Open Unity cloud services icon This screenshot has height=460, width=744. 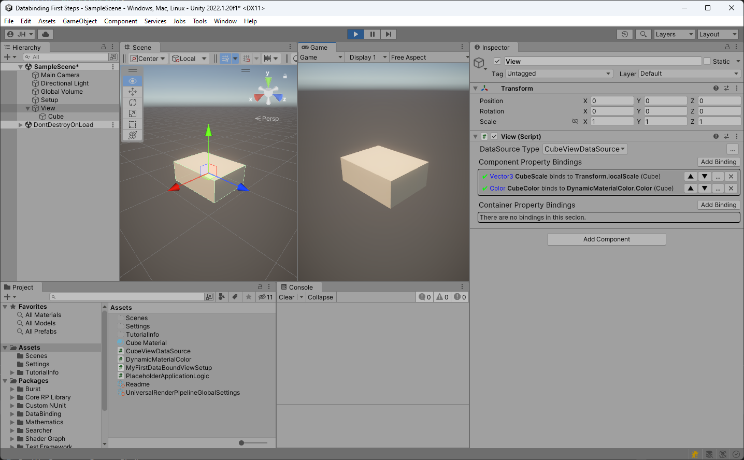46,34
